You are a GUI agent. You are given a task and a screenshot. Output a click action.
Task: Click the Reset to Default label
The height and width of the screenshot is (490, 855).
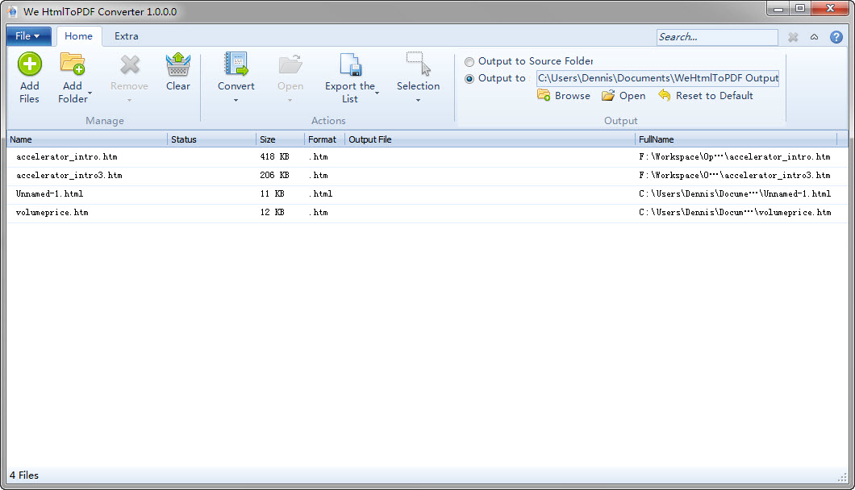[715, 95]
